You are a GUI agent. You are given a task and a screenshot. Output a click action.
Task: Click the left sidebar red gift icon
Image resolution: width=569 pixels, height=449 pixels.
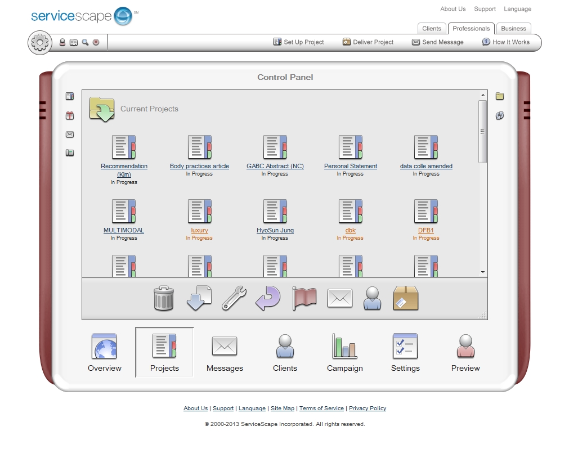coord(70,116)
